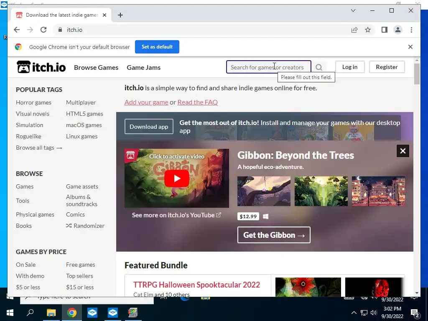Open the tab search dropdown arrow

[353, 10]
